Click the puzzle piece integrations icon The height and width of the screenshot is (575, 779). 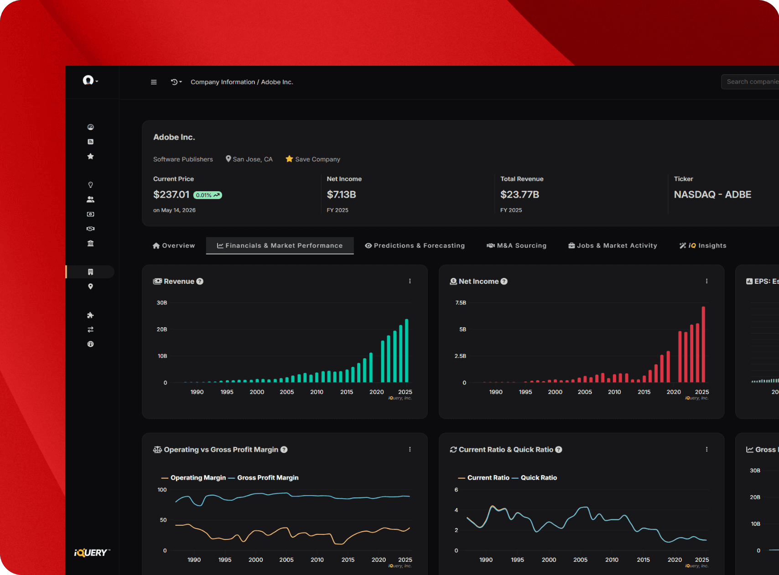click(x=90, y=315)
